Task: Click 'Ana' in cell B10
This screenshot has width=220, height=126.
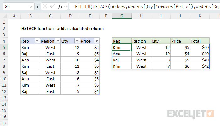Action: tap(30, 79)
